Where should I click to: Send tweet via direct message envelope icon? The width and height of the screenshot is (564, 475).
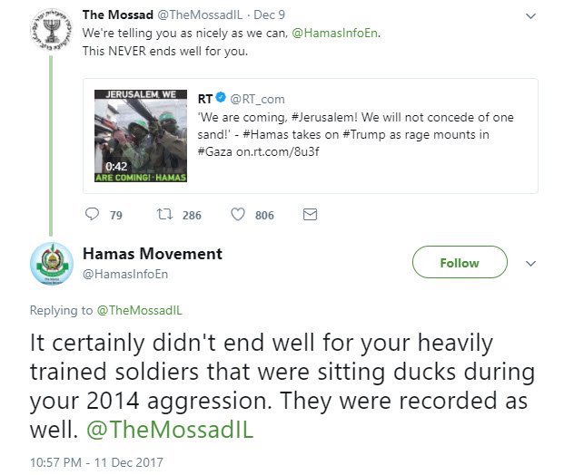coord(310,214)
